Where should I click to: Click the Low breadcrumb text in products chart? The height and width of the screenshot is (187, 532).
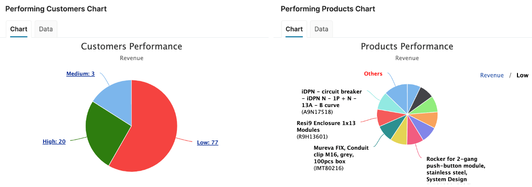[522, 76]
